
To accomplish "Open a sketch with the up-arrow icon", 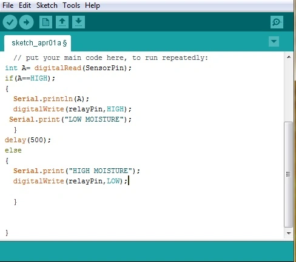I will pos(62,22).
